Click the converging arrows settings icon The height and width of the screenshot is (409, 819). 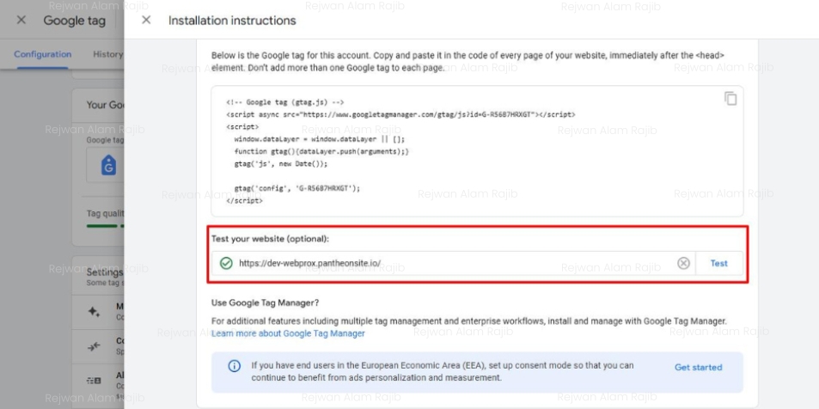(95, 346)
